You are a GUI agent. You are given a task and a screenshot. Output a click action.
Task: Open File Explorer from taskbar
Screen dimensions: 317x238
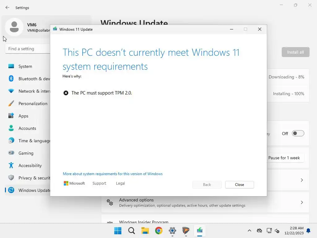pyautogui.click(x=145, y=231)
